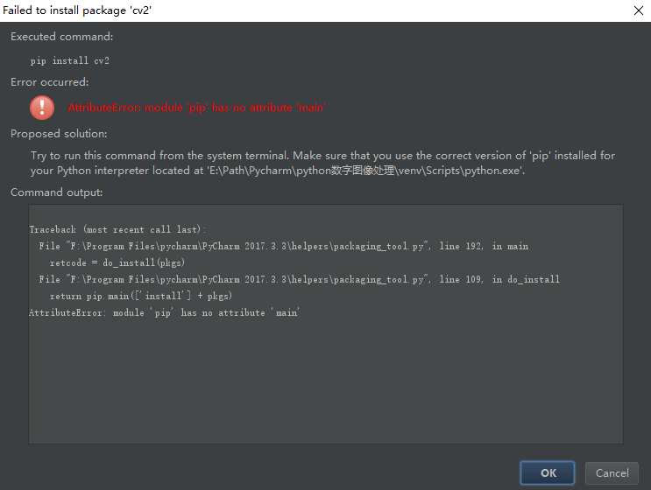Viewport: 651px width, 490px height.
Task: Click 'Traceback (most recent call last)' line
Action: pyautogui.click(x=117, y=229)
